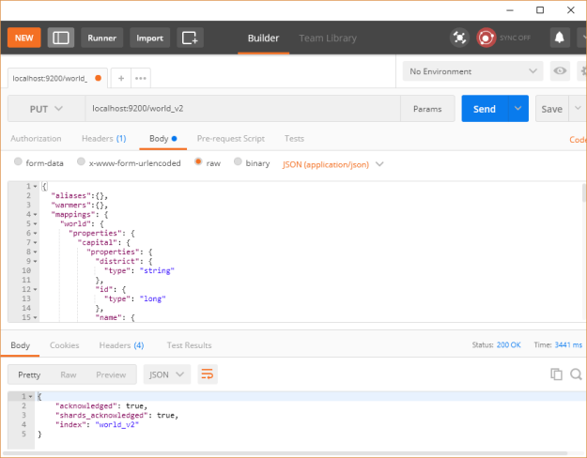Select the binary radio button
Image resolution: width=587 pixels, height=458 pixels.
238,161
